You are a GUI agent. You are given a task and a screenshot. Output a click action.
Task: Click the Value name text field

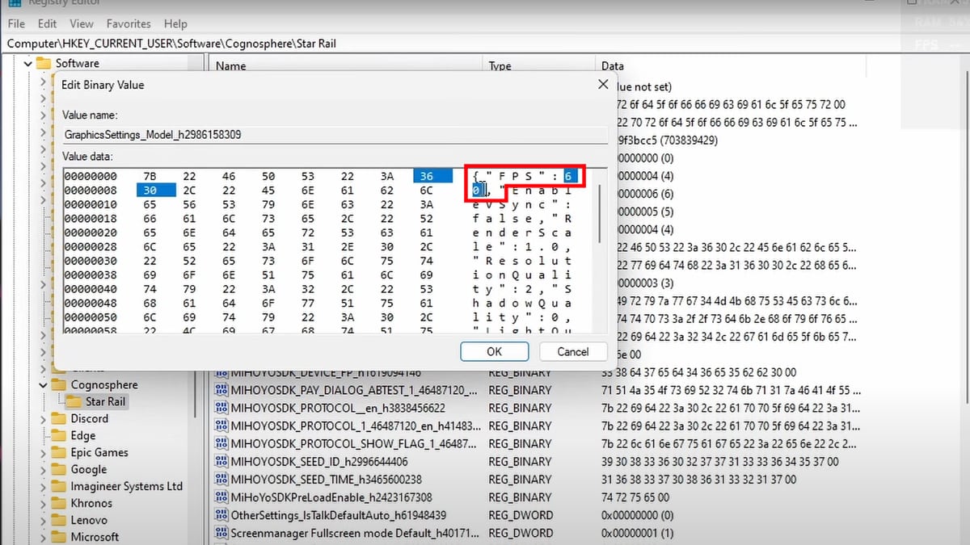tap(335, 135)
